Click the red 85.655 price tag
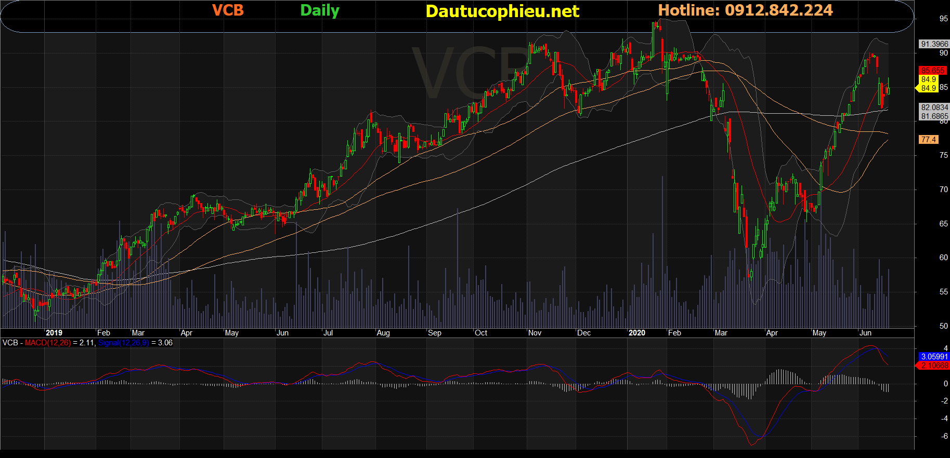950x458 pixels. tap(932, 70)
